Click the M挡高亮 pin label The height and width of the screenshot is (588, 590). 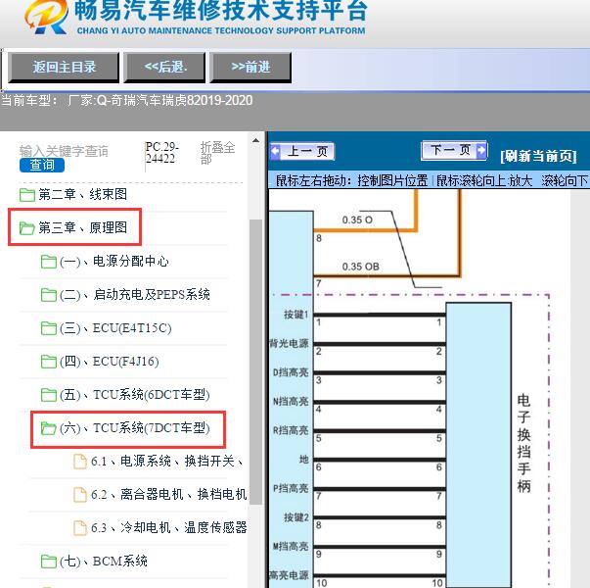(x=291, y=547)
